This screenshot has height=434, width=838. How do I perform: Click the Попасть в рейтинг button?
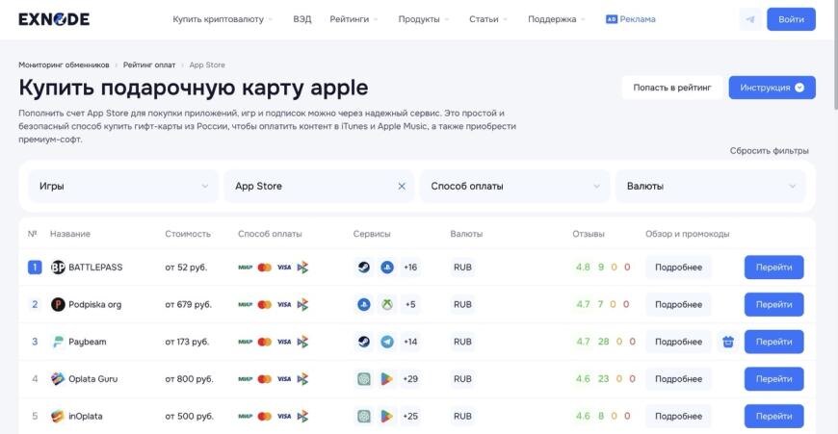pos(672,88)
